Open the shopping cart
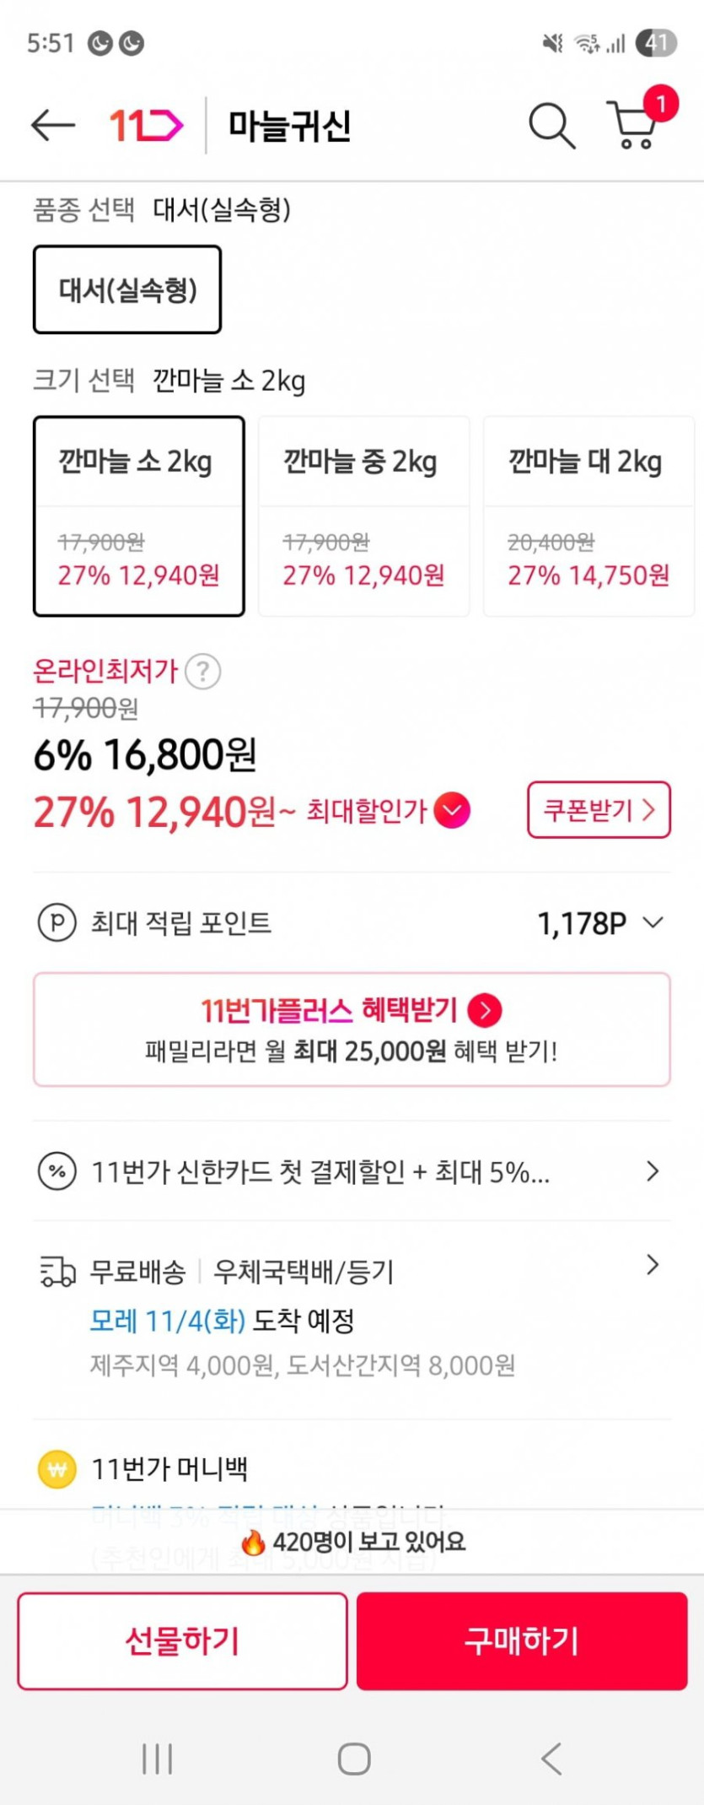 pos(634,124)
